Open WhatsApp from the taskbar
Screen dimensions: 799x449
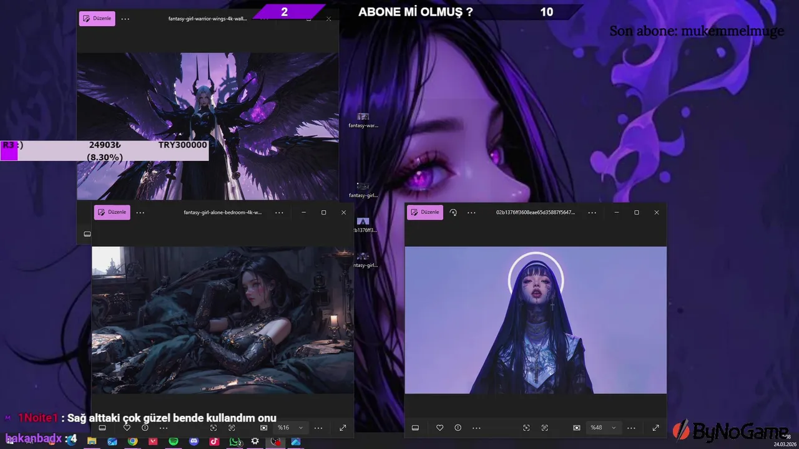click(x=235, y=442)
